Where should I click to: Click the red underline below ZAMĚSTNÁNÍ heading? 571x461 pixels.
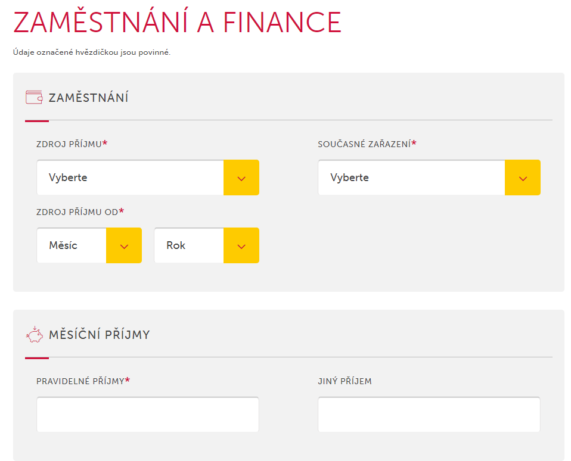click(36, 121)
